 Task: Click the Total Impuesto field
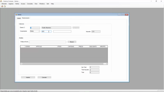(x=95, y=70)
